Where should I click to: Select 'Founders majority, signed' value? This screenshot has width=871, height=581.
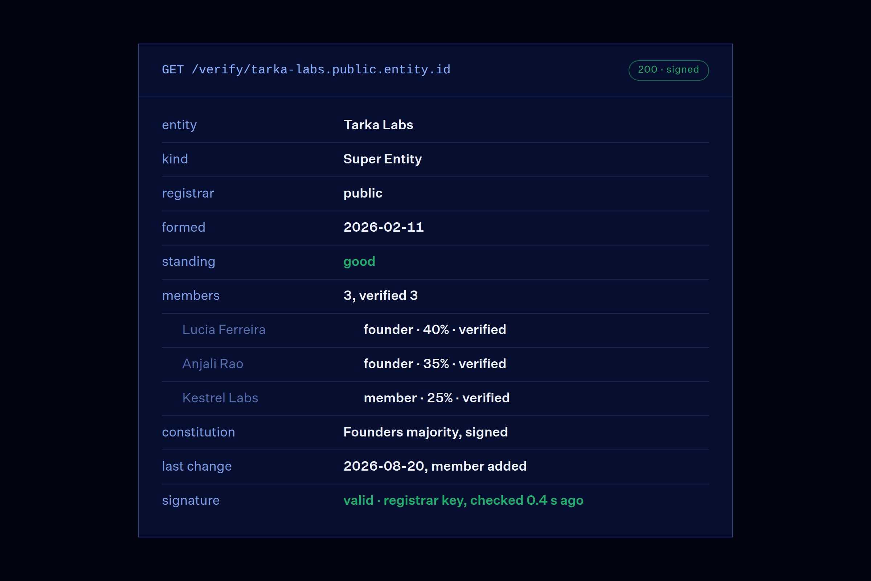(x=425, y=432)
